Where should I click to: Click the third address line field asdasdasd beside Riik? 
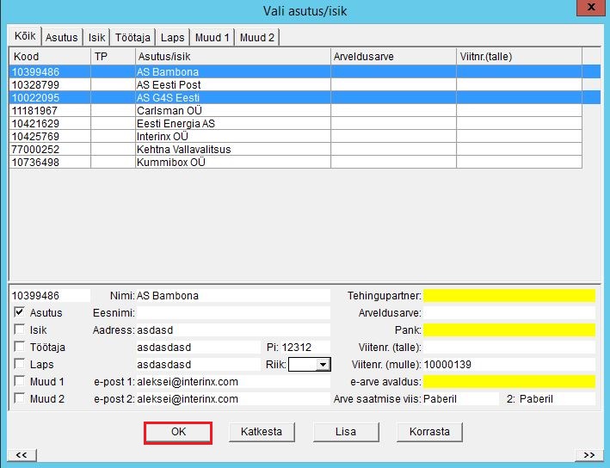tap(198, 365)
